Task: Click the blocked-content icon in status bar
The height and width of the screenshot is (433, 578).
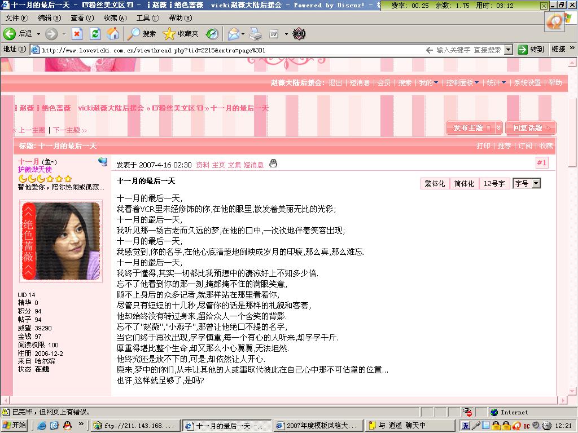Action: 468,412
